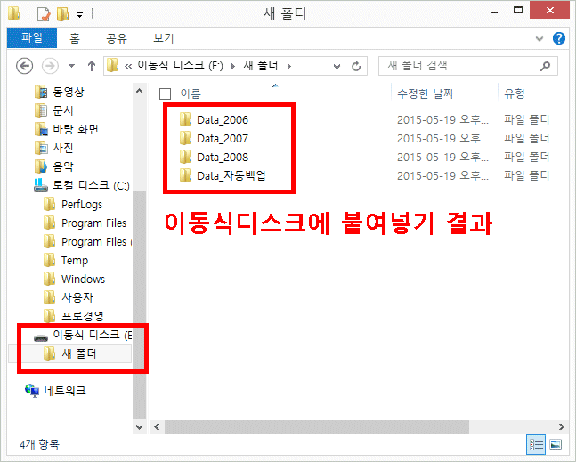Viewport: 576px width, 462px height.
Task: Click 이동식 디스크 (E:) in address bar
Action: [180, 66]
